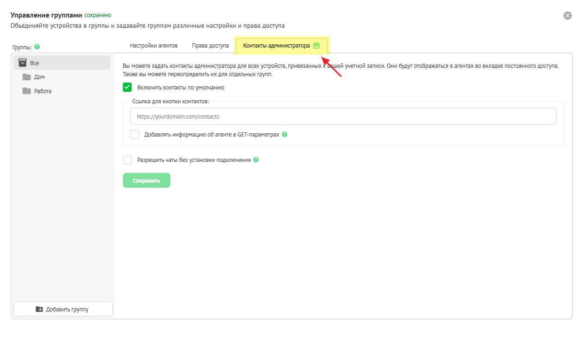Enable adding agent info in GET-параметрах

(x=134, y=134)
